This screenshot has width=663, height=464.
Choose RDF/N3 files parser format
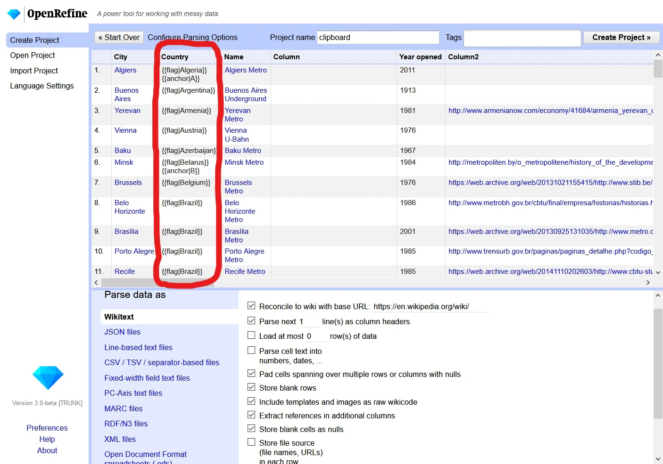(126, 424)
